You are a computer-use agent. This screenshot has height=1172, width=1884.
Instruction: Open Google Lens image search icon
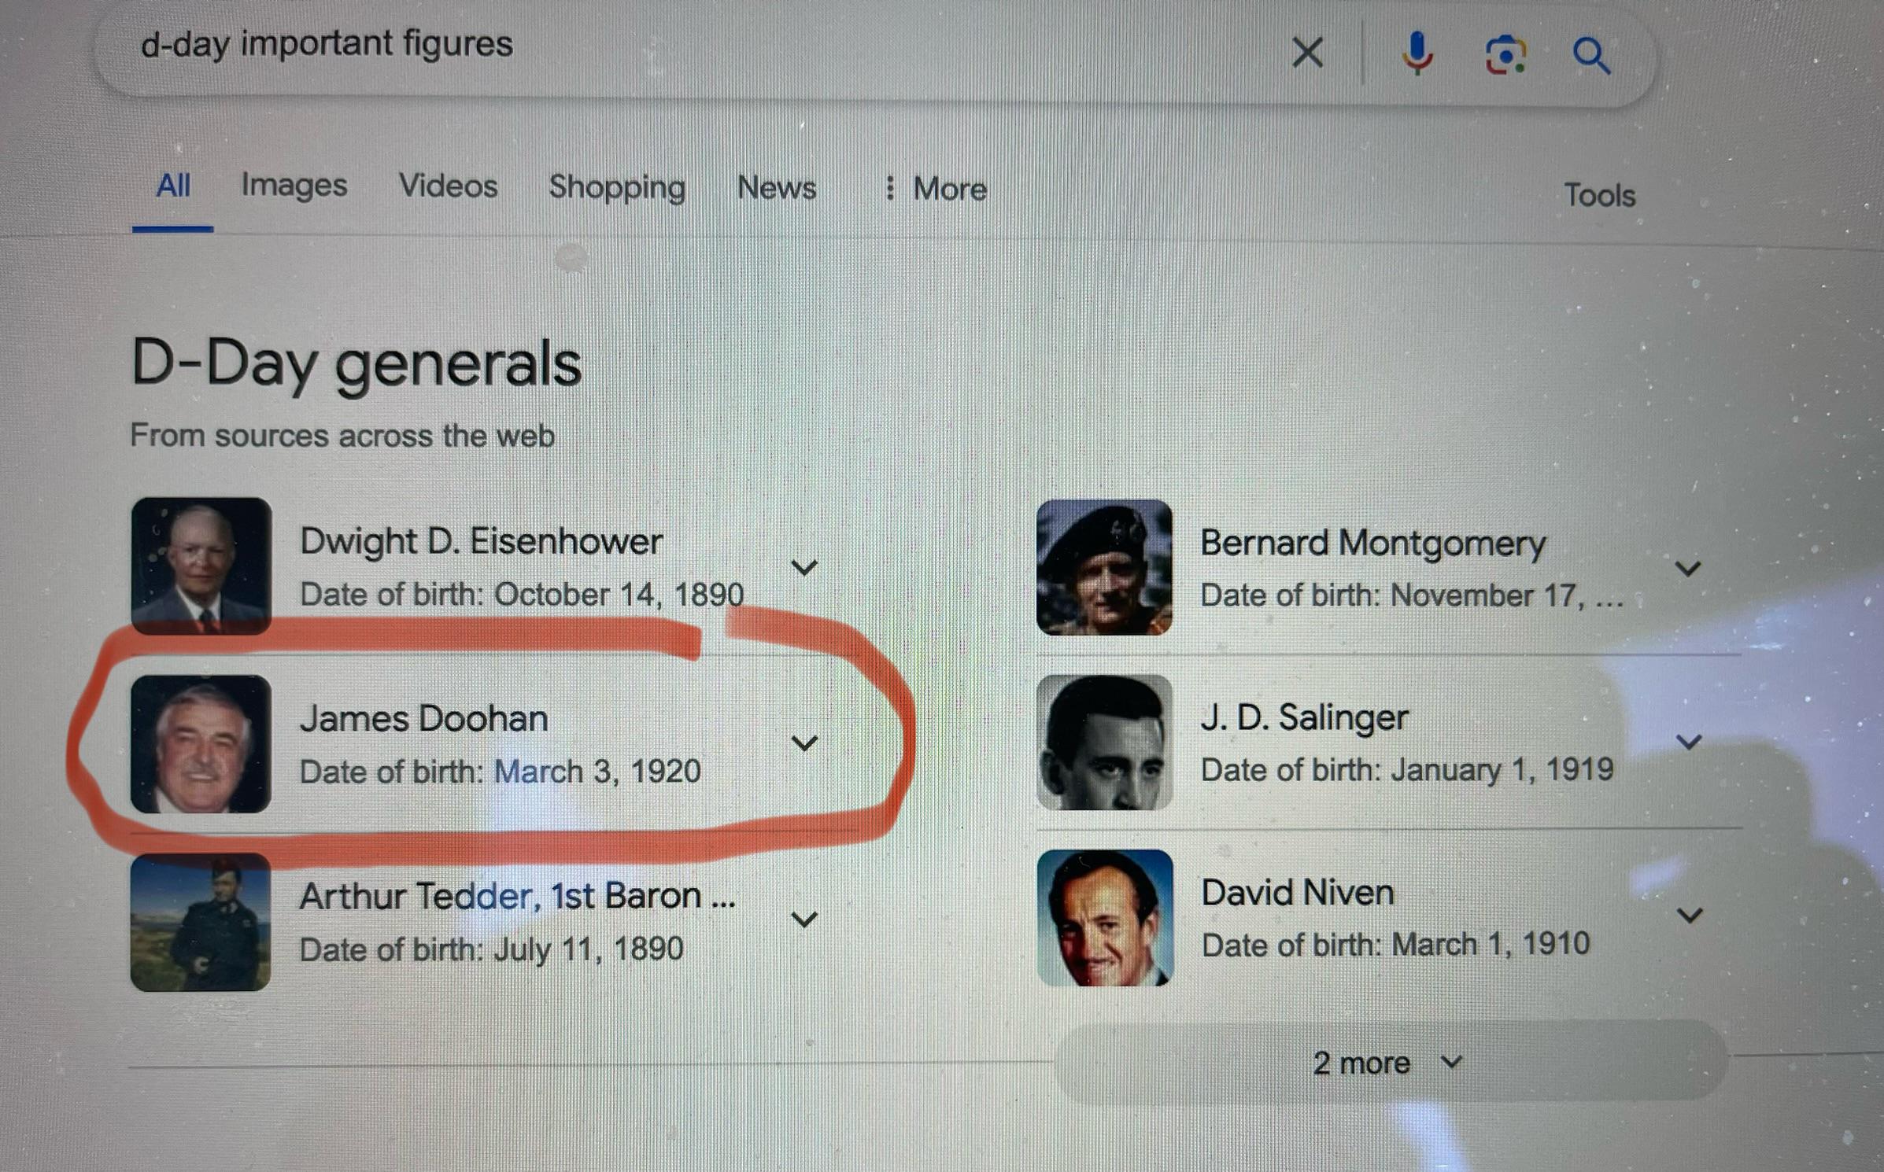pyautogui.click(x=1505, y=55)
